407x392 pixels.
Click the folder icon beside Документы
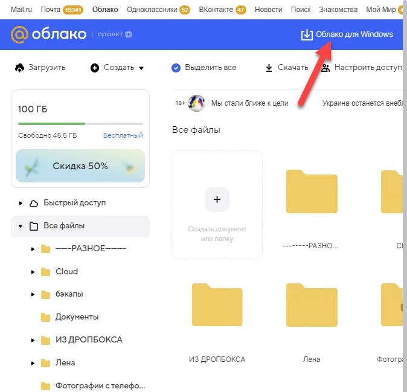45,317
